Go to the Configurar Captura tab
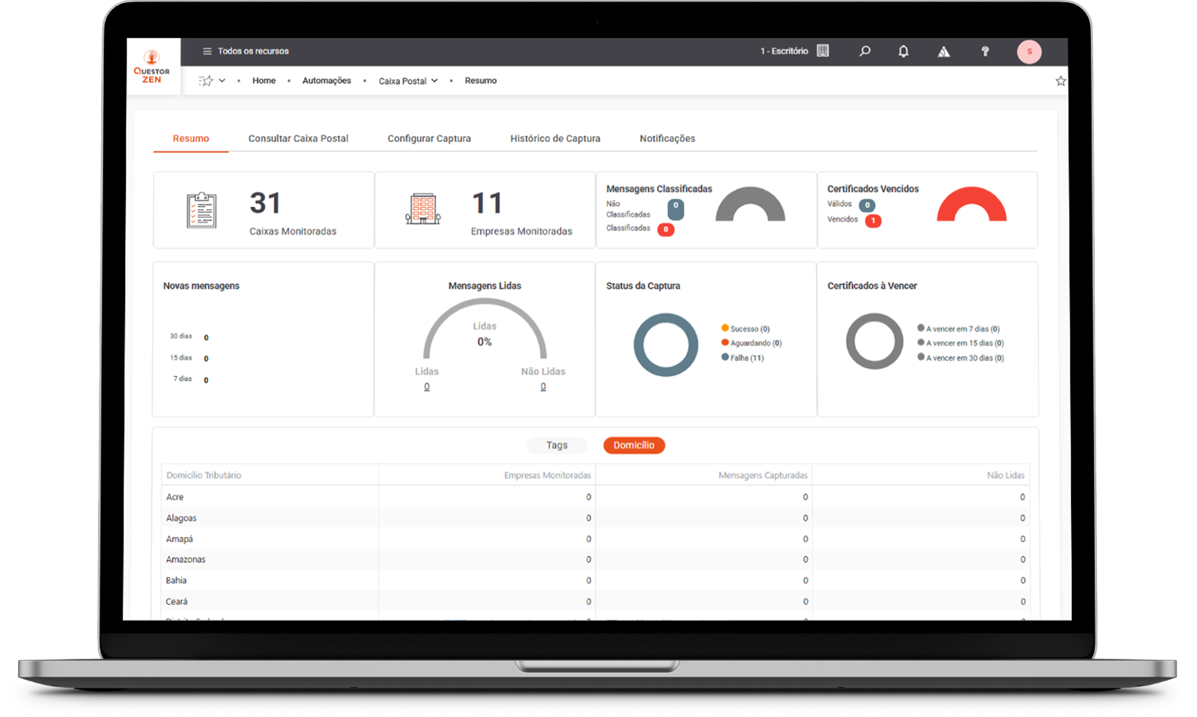The width and height of the screenshot is (1197, 717). 429,139
